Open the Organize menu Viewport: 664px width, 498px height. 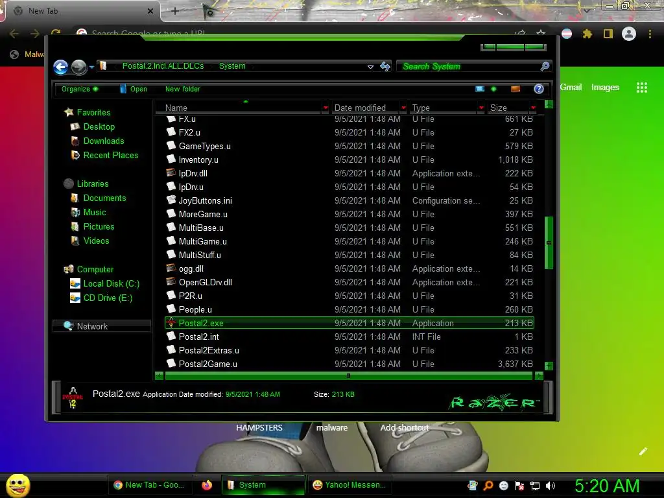[x=80, y=89]
